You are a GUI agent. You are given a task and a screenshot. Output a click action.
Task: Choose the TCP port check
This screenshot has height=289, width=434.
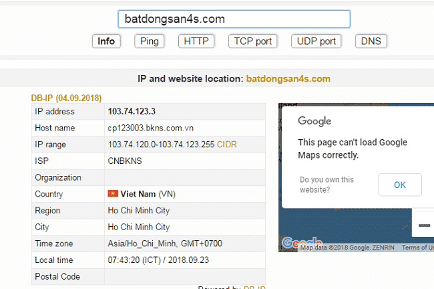click(x=252, y=41)
